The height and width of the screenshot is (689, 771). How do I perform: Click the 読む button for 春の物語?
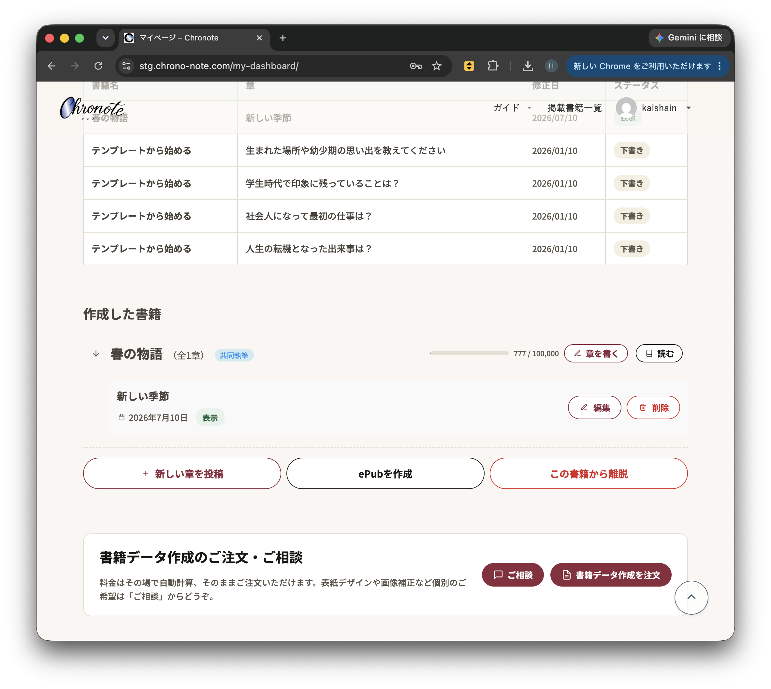pyautogui.click(x=659, y=353)
